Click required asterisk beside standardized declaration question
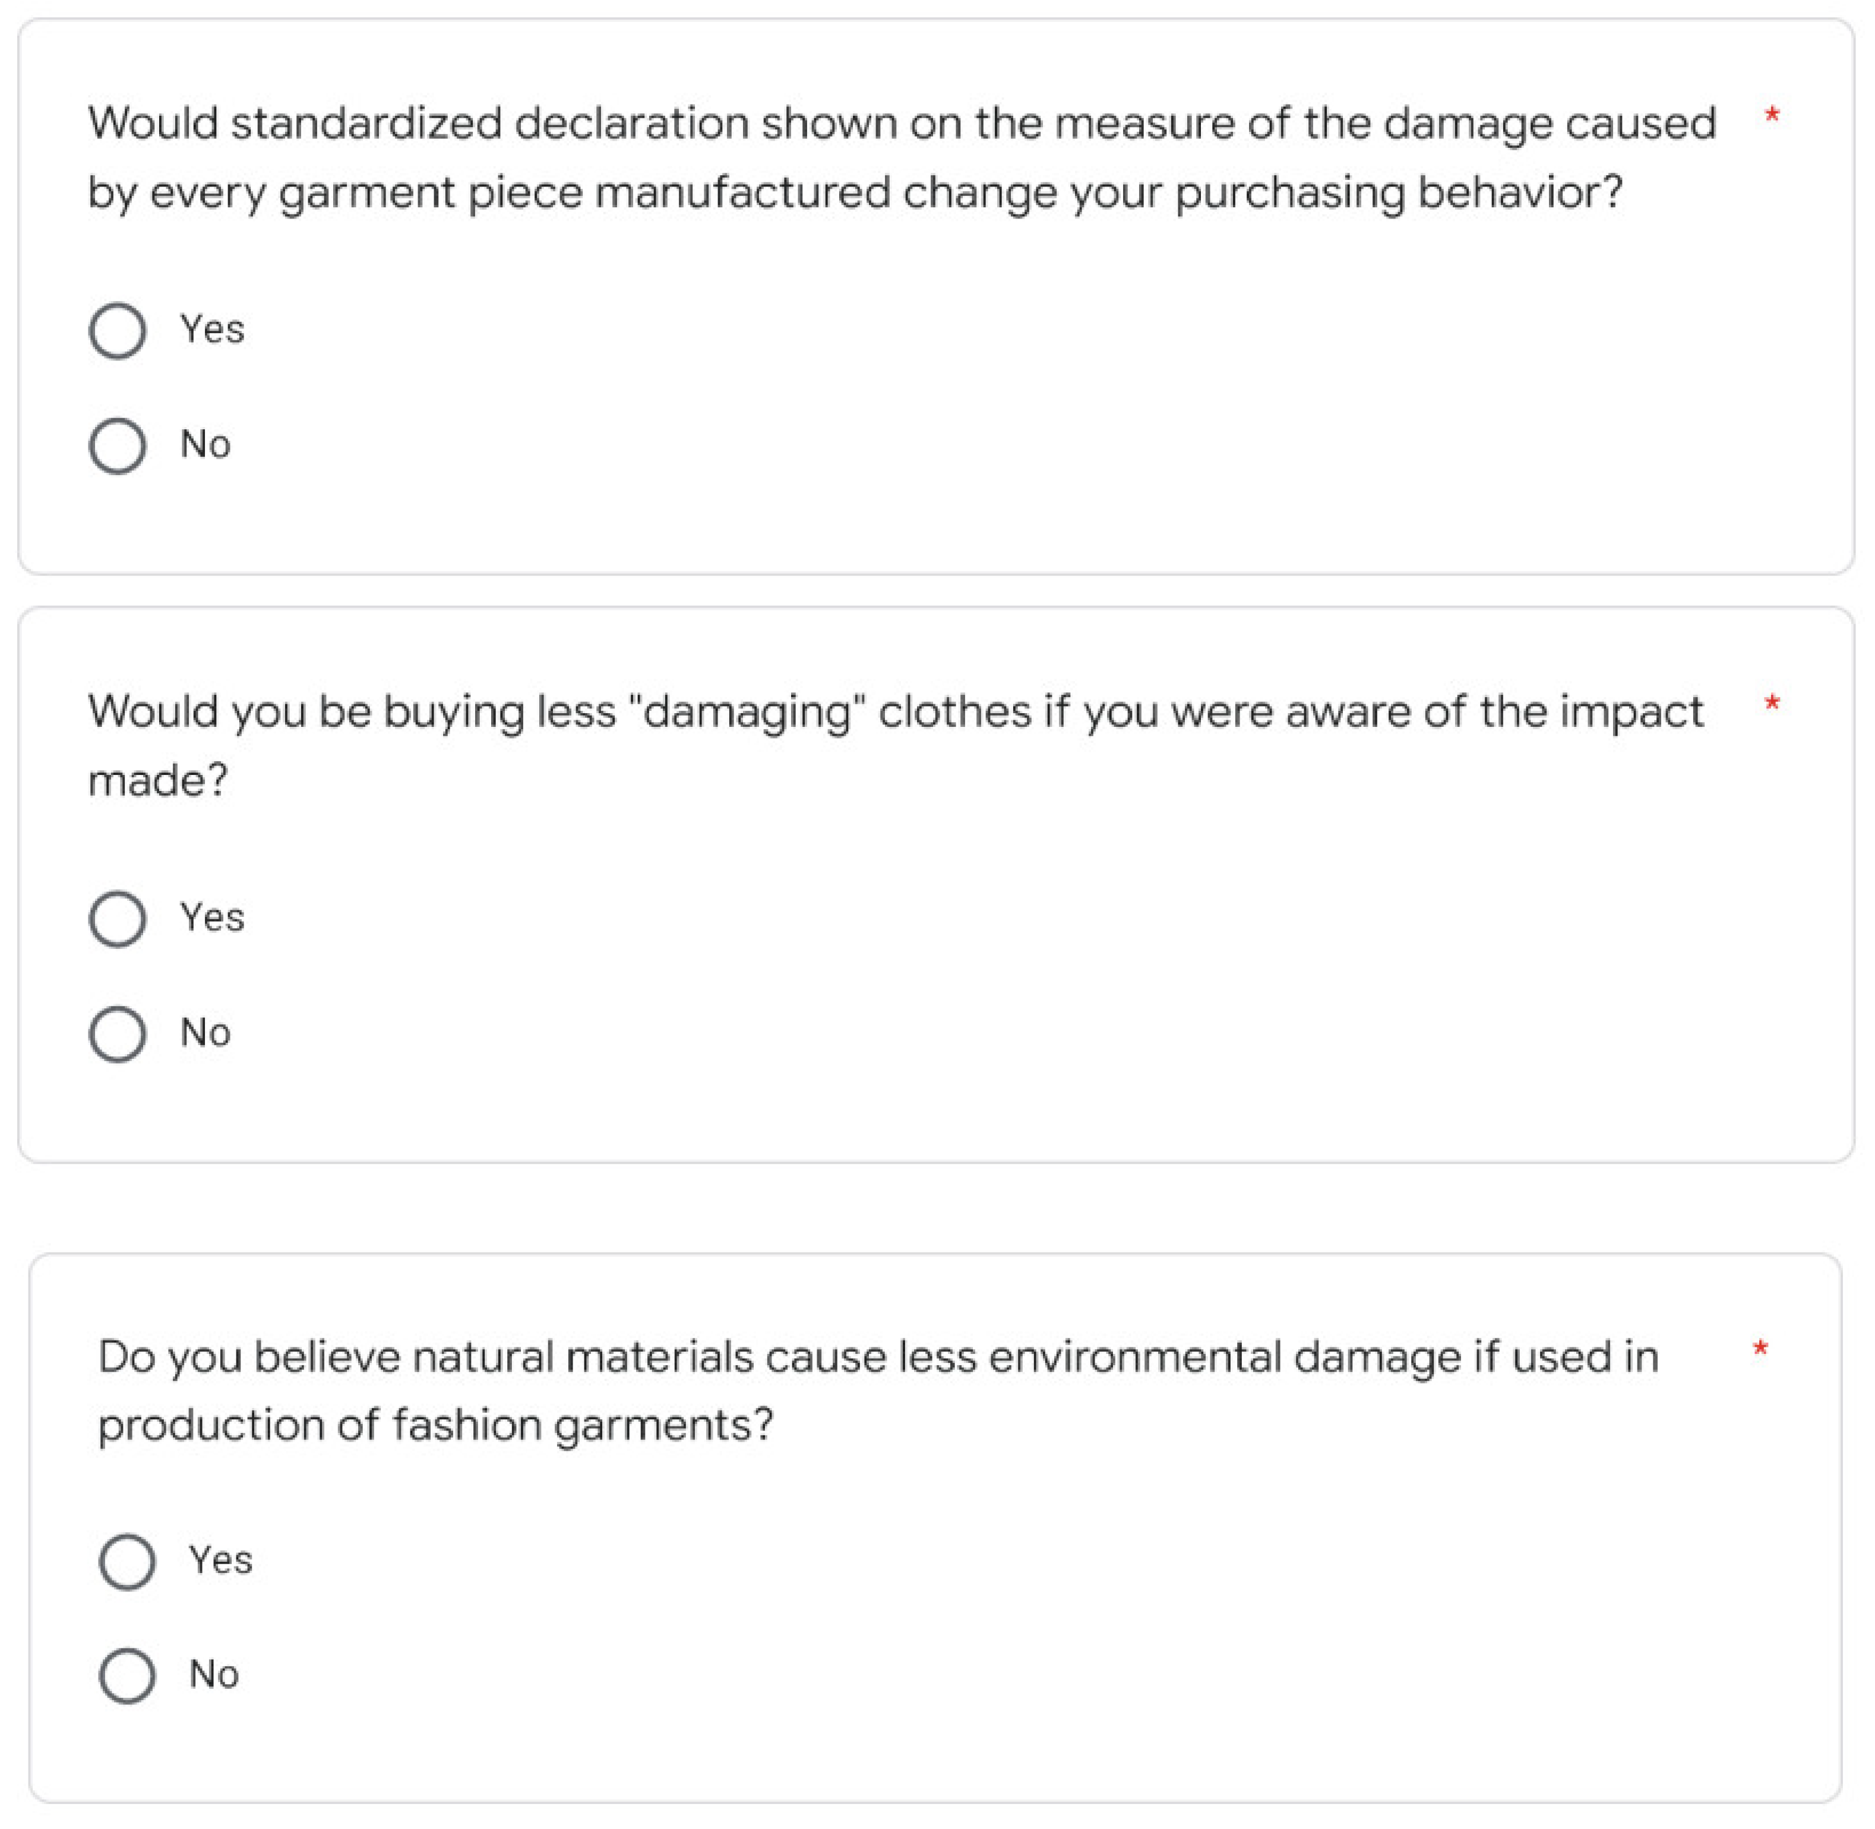Viewport: 1875px width, 1829px height. pos(1772,115)
